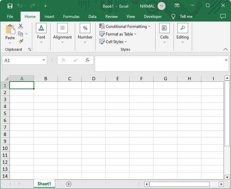Click the previous sheet nav arrow
231x189 pixels.
click(x=10, y=184)
